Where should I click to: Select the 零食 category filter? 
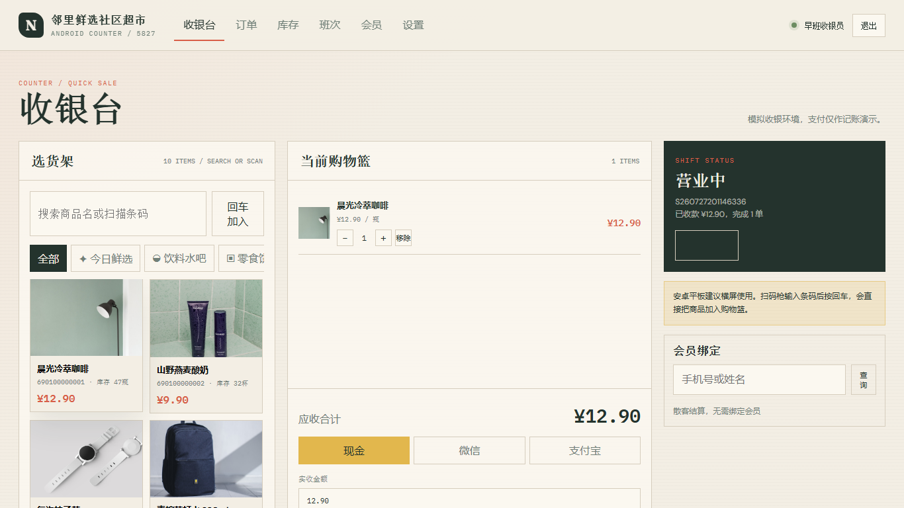[x=242, y=259]
